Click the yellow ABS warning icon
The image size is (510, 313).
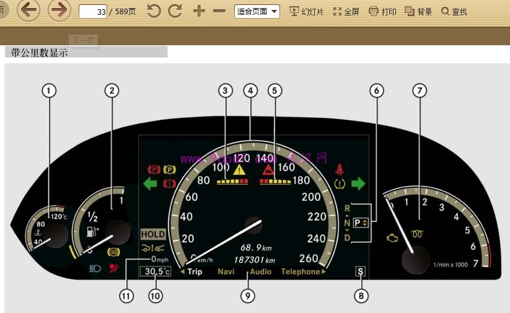(x=113, y=252)
